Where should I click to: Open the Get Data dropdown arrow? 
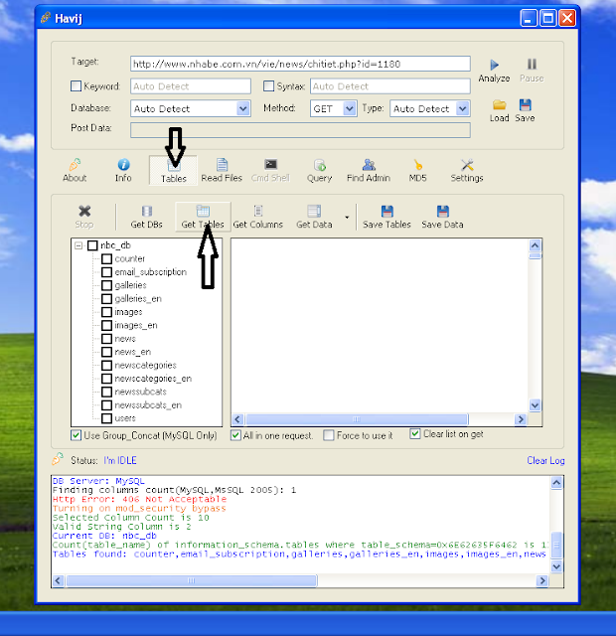tap(347, 218)
